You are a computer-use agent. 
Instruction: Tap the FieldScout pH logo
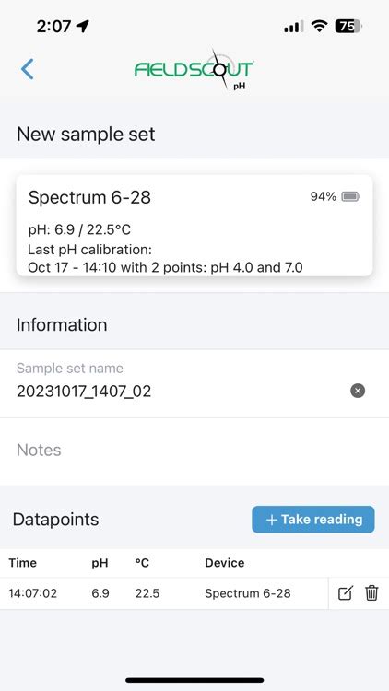[x=194, y=70]
